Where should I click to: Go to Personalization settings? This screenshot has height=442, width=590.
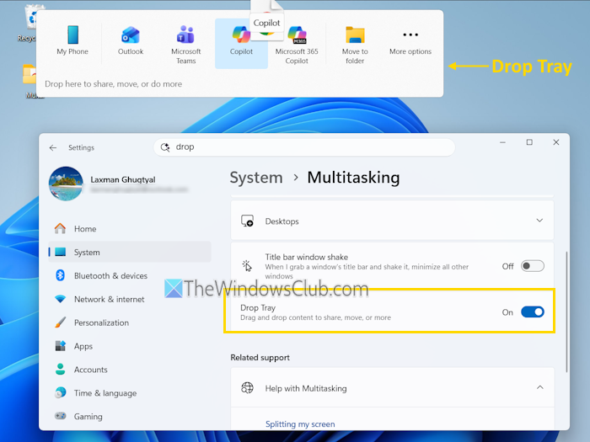coord(130,322)
